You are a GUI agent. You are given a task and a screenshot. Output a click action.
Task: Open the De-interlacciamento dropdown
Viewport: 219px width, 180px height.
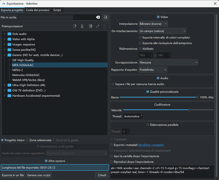(x=162, y=31)
